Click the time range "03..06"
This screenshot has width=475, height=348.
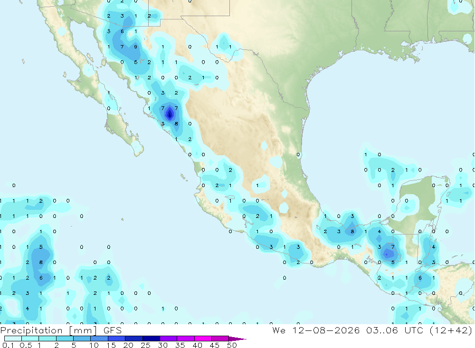click(382, 330)
